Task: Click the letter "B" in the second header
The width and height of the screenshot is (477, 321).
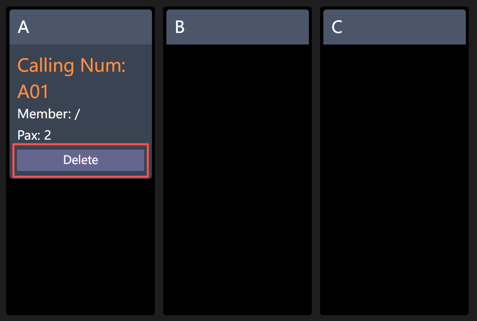Action: [180, 27]
